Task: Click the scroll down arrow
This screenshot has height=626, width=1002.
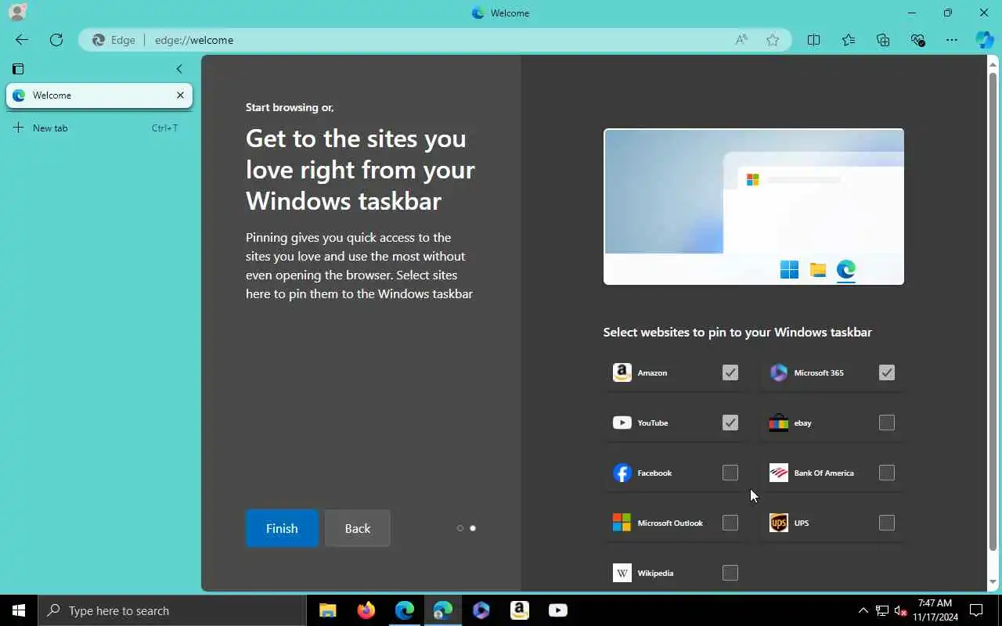Action: [993, 582]
